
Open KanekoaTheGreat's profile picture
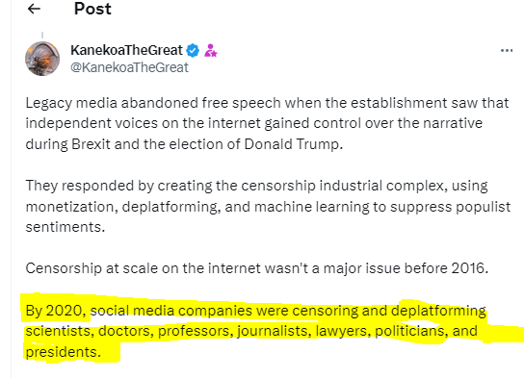42,59
